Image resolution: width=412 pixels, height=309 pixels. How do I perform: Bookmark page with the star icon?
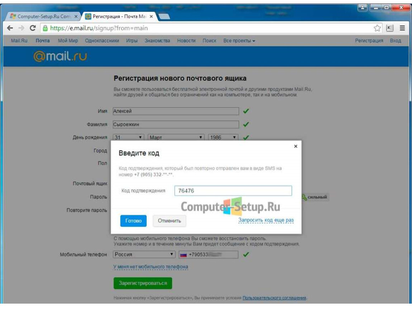[x=377, y=28]
